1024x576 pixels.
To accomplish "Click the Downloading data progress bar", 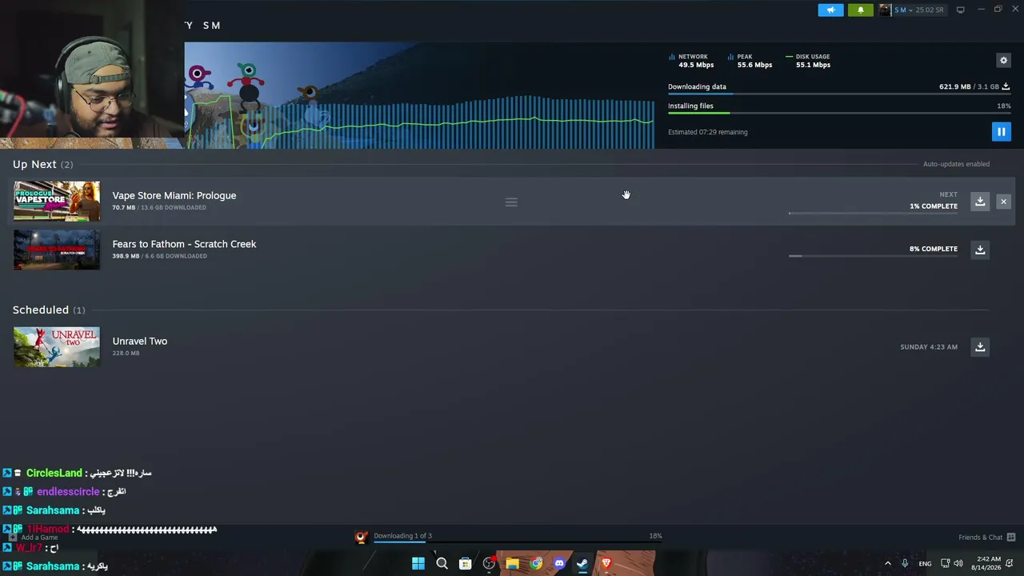I will [838, 94].
